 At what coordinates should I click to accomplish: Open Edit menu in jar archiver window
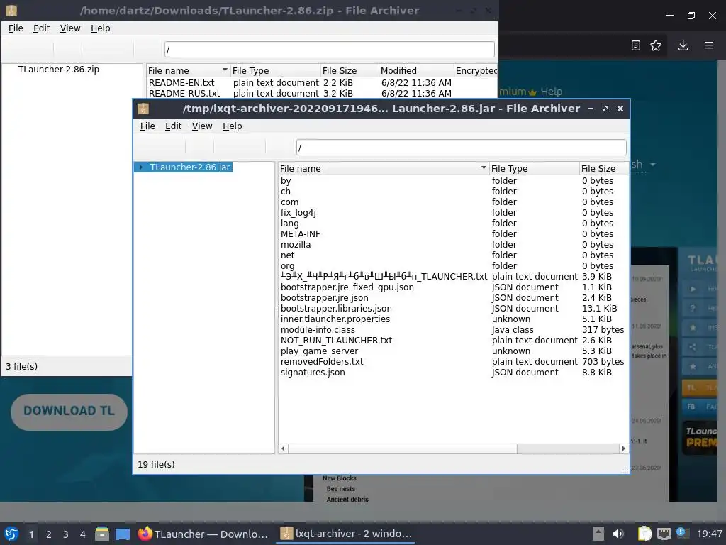pyautogui.click(x=173, y=126)
